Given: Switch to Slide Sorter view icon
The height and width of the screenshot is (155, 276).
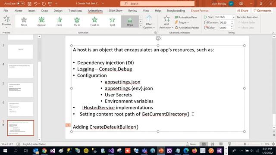Looking at the screenshot, I should click(x=213, y=144).
